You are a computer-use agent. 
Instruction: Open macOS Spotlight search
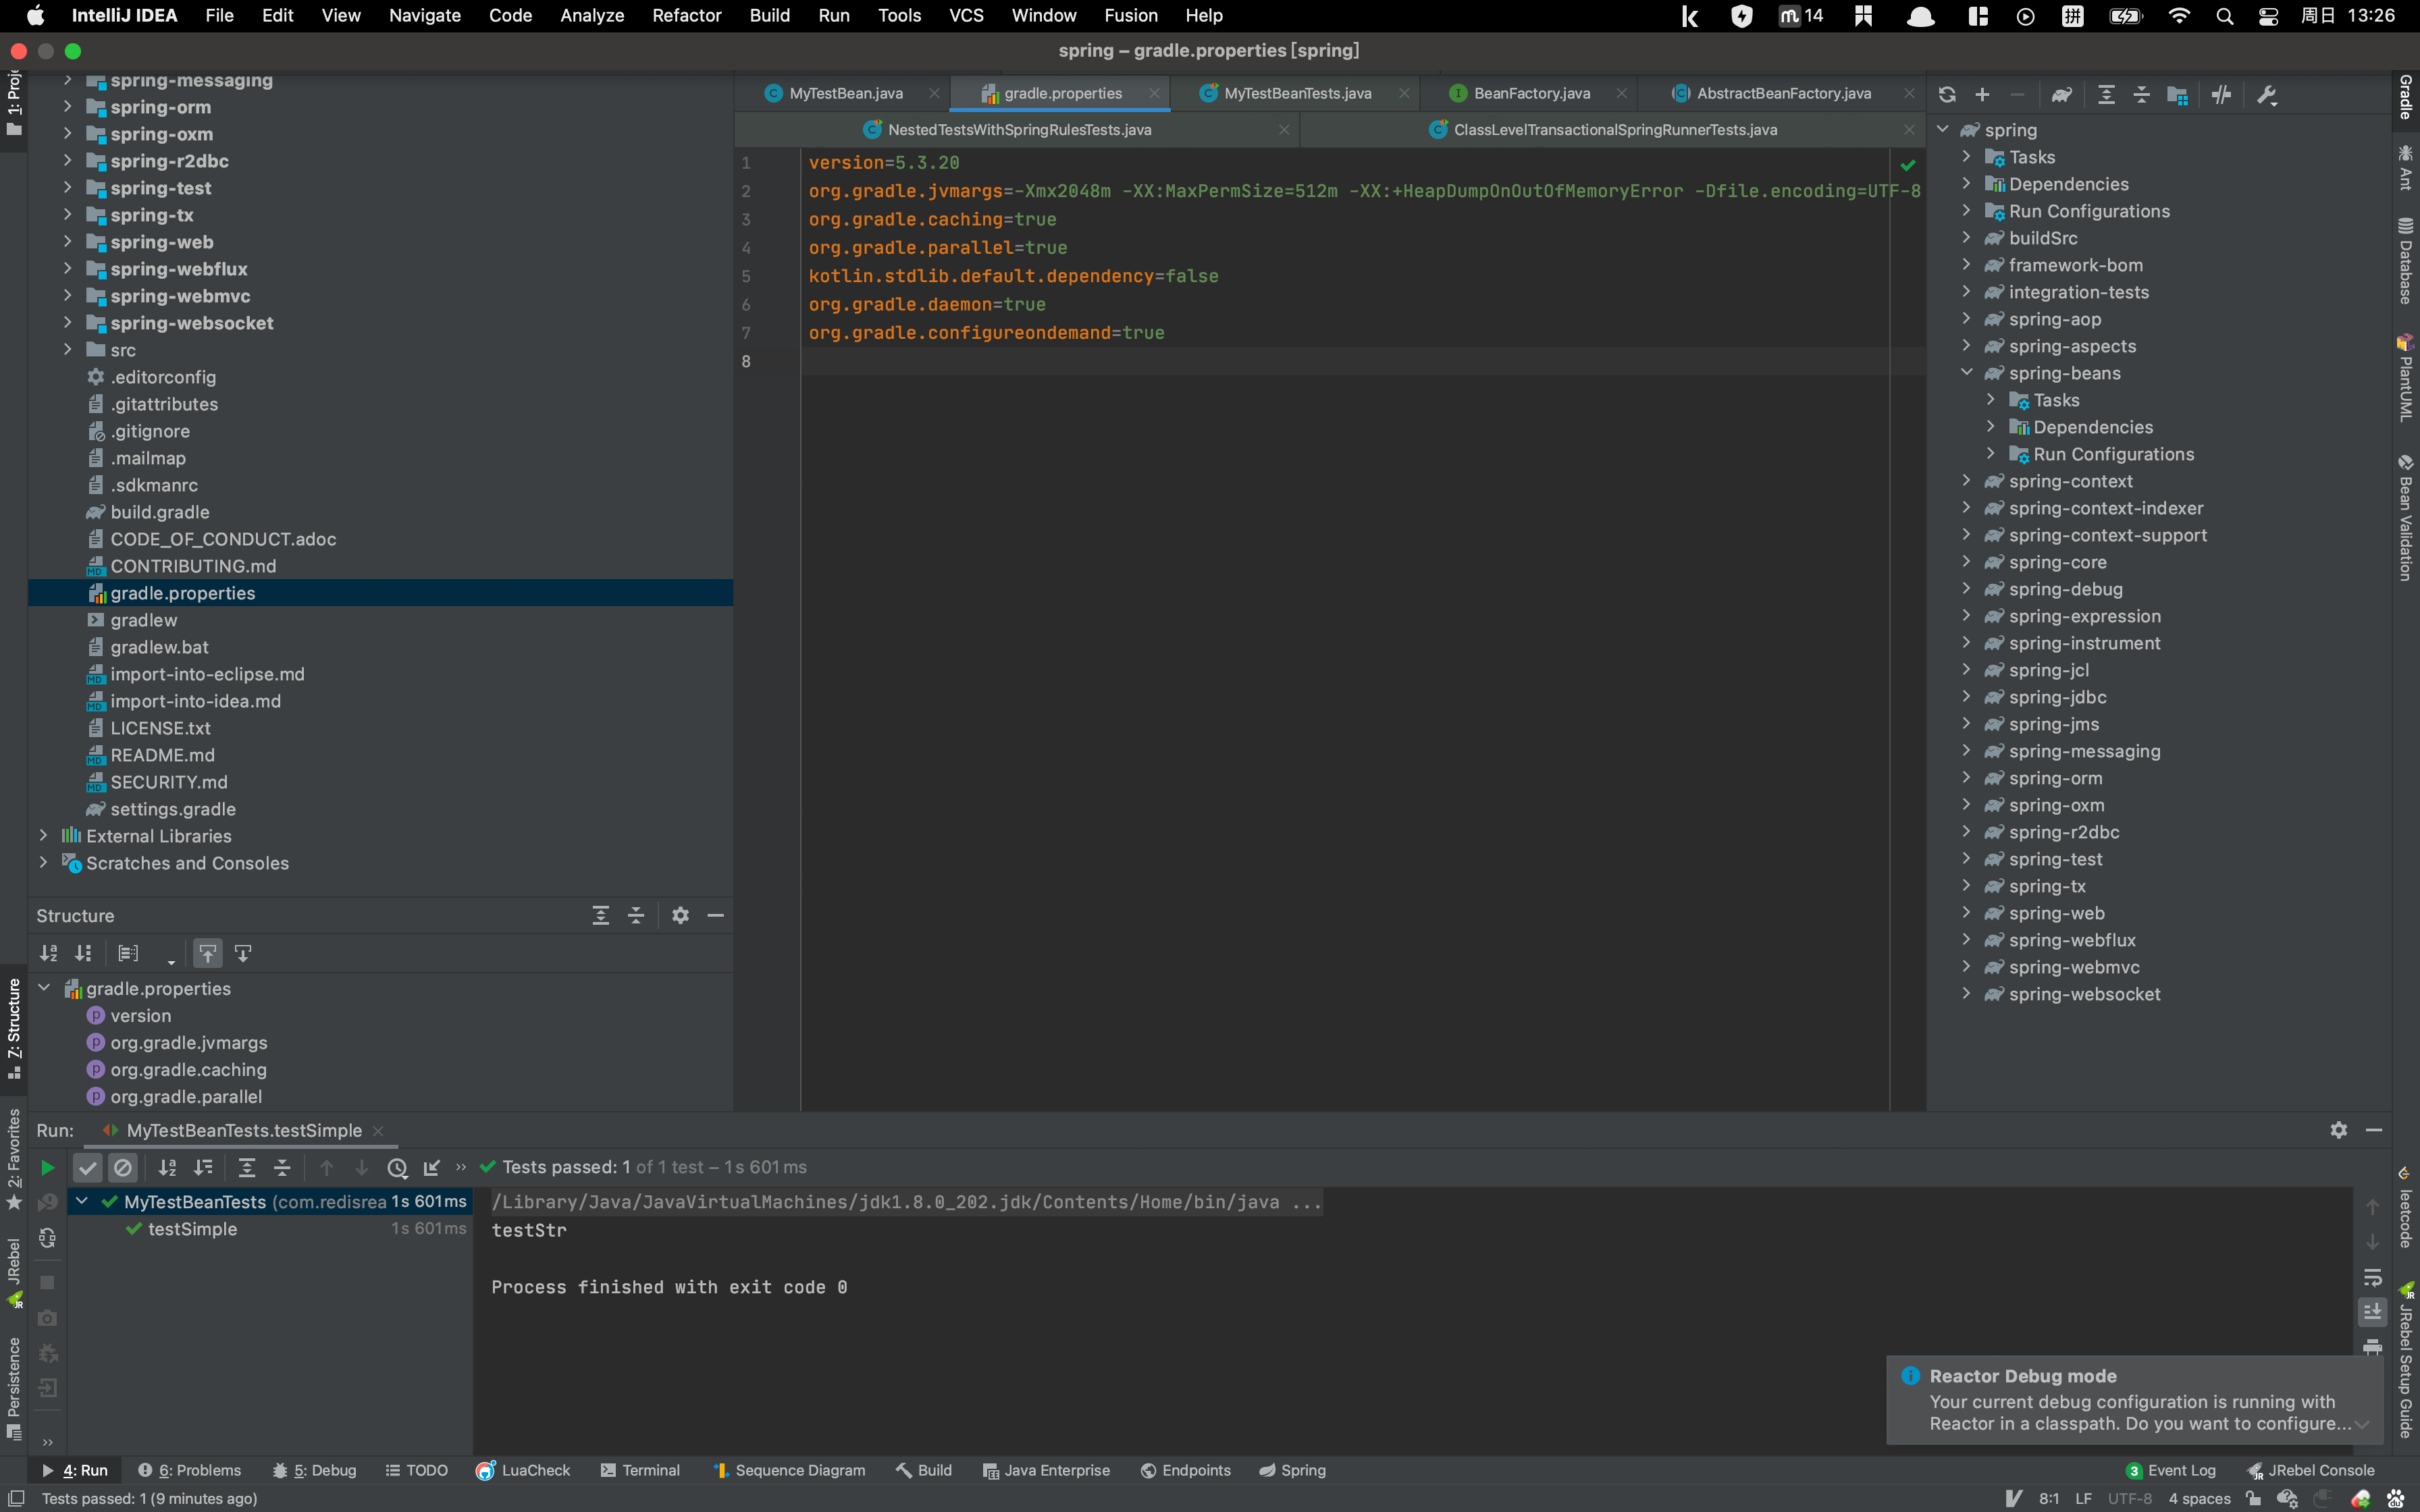tap(2224, 16)
